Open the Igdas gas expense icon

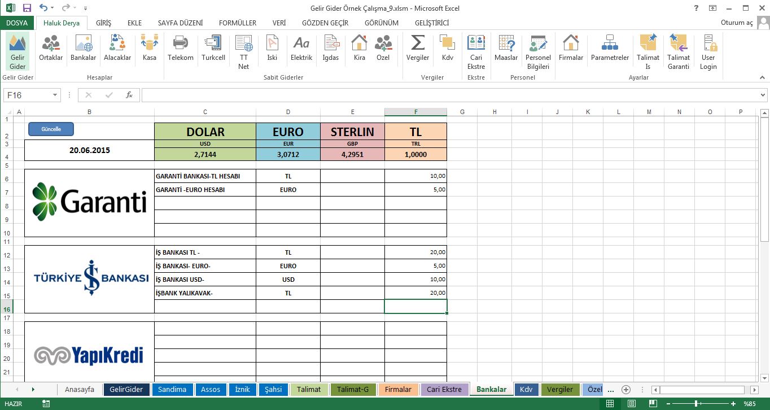[331, 49]
